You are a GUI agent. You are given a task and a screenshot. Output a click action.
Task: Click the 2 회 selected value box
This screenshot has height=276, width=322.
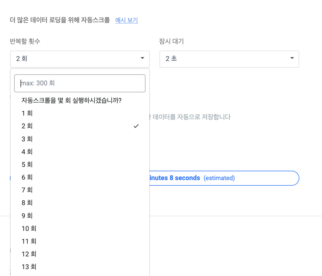(75, 59)
